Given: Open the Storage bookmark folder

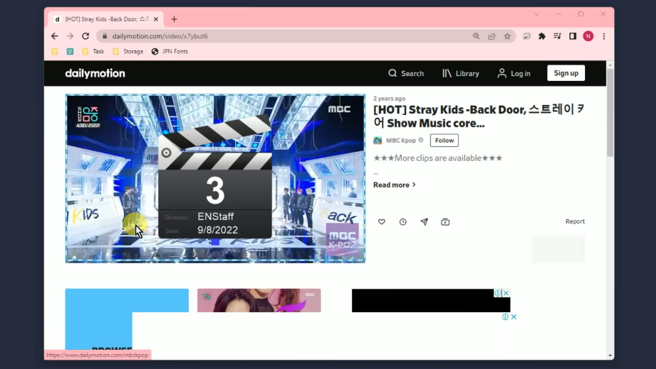Looking at the screenshot, I should 128,52.
